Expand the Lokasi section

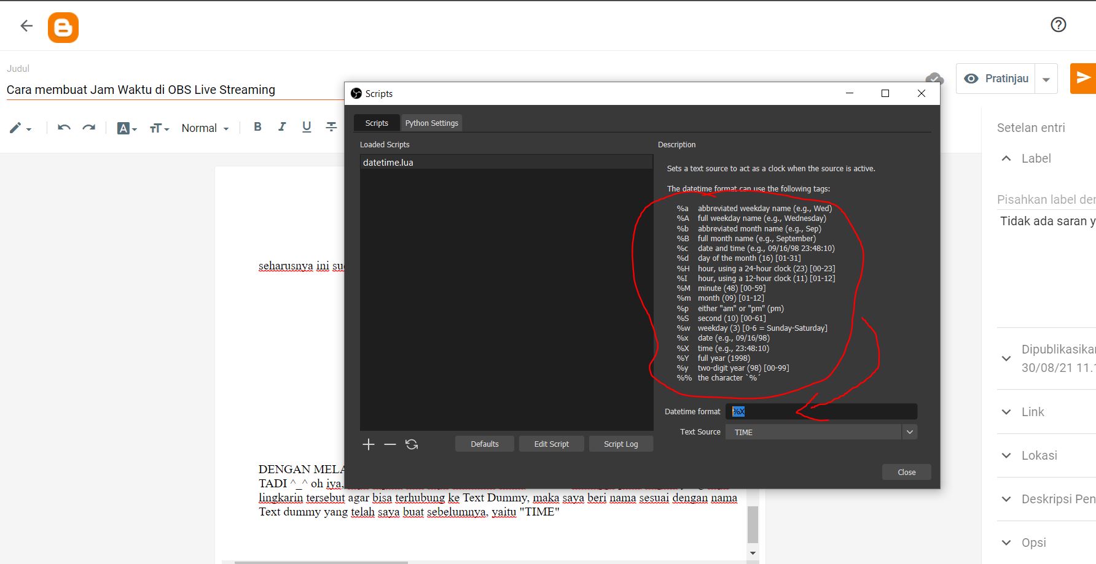(x=1006, y=455)
